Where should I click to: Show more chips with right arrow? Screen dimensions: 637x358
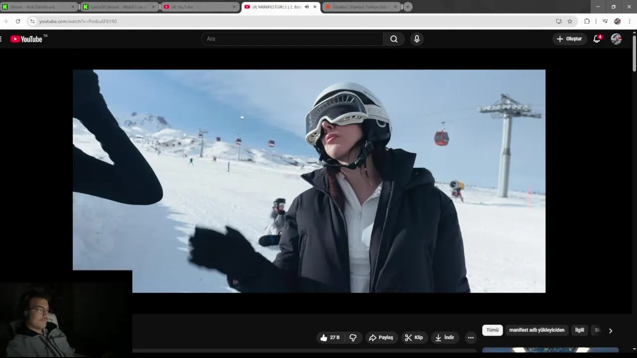611,331
